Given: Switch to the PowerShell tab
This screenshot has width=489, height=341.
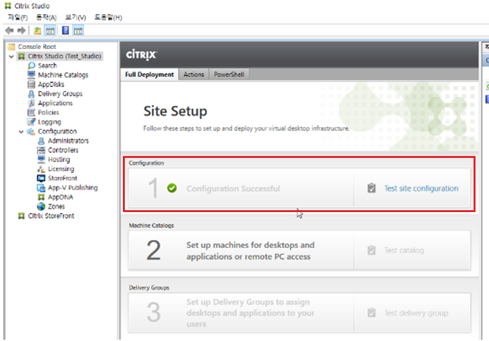Looking at the screenshot, I should click(229, 74).
